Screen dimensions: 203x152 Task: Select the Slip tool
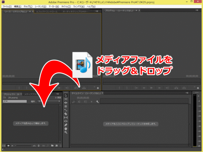[66, 118]
